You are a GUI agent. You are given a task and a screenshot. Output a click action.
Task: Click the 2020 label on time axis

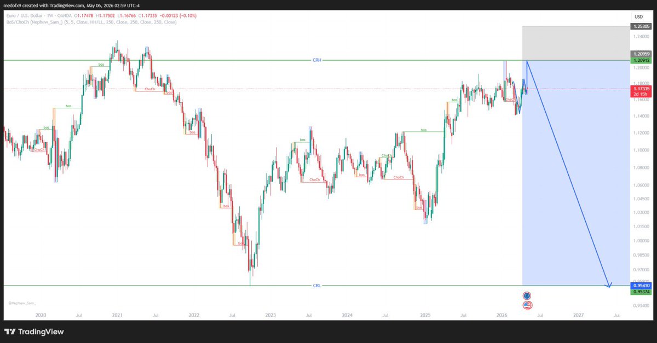pos(40,315)
